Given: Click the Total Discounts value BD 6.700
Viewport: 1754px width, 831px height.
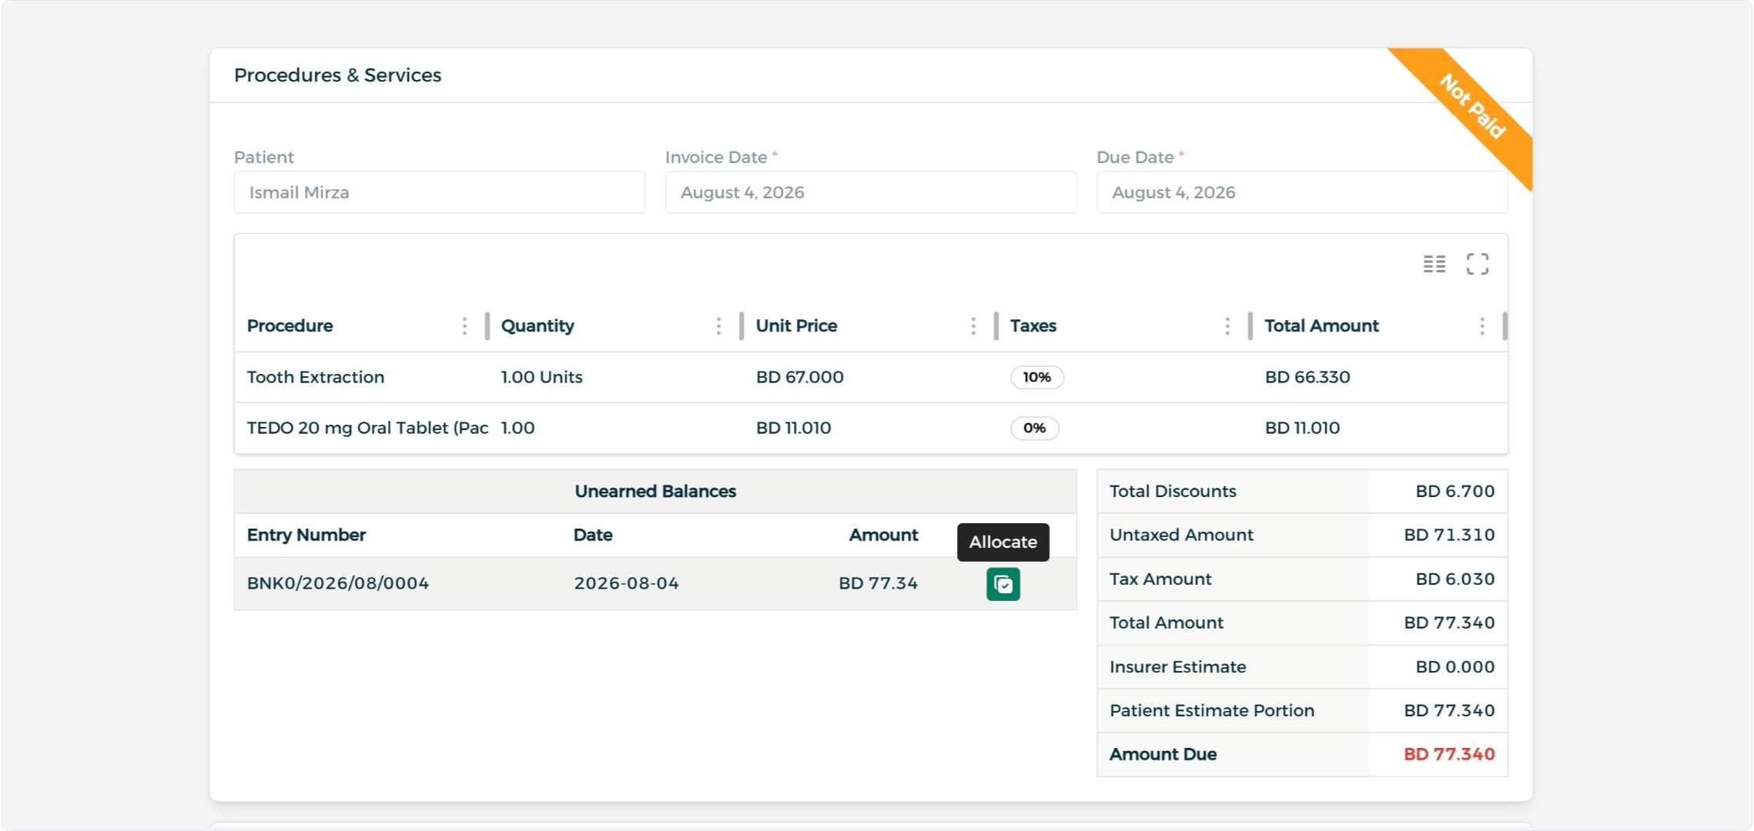Looking at the screenshot, I should (1455, 491).
